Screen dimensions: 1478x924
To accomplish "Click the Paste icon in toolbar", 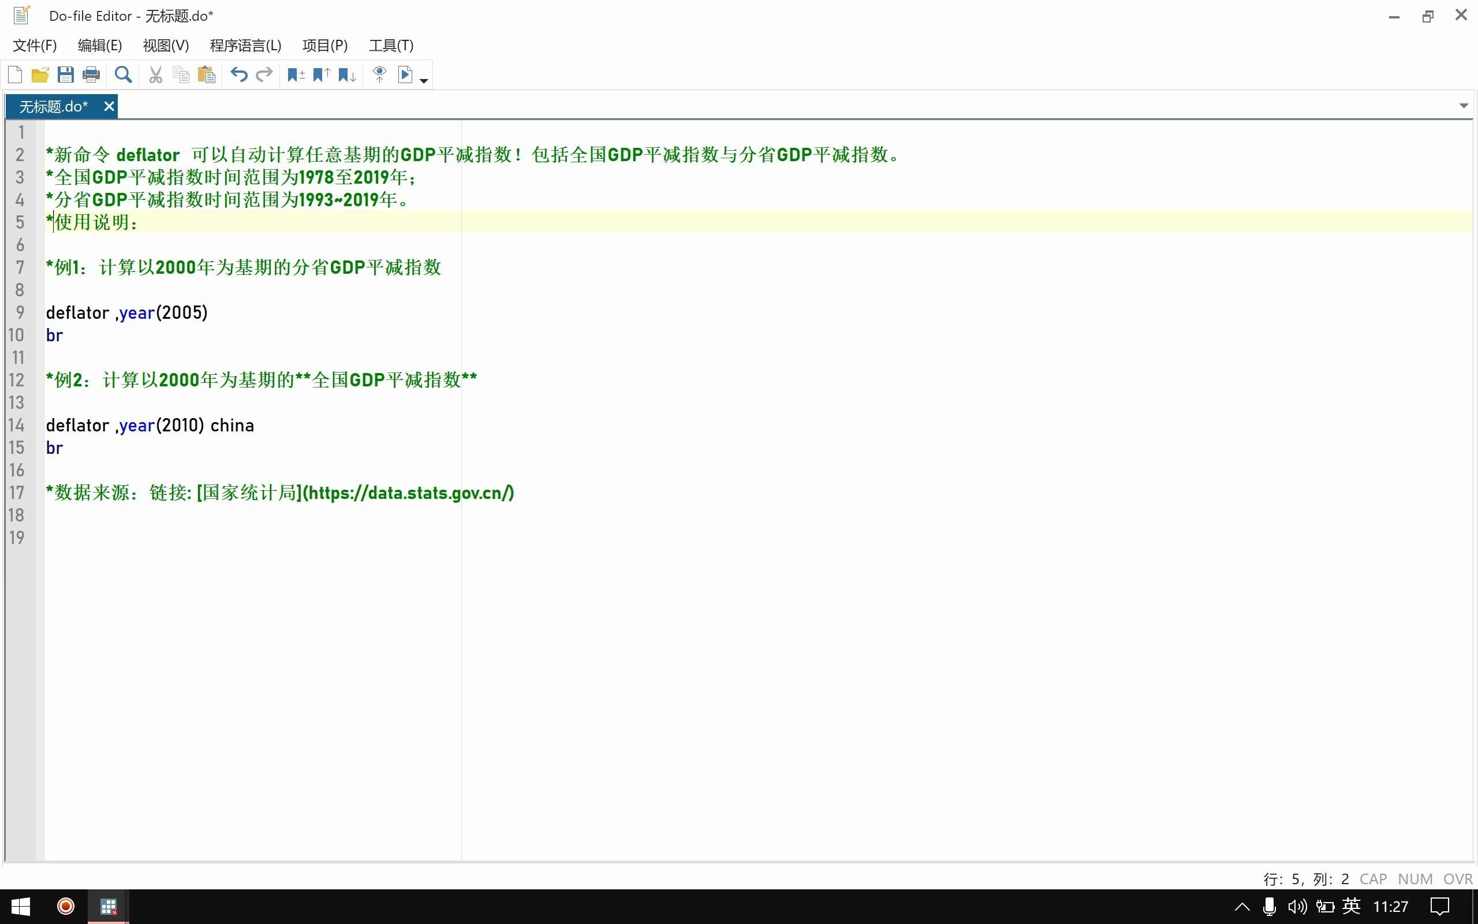I will tap(206, 73).
